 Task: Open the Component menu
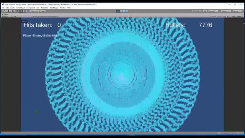click(31, 8)
